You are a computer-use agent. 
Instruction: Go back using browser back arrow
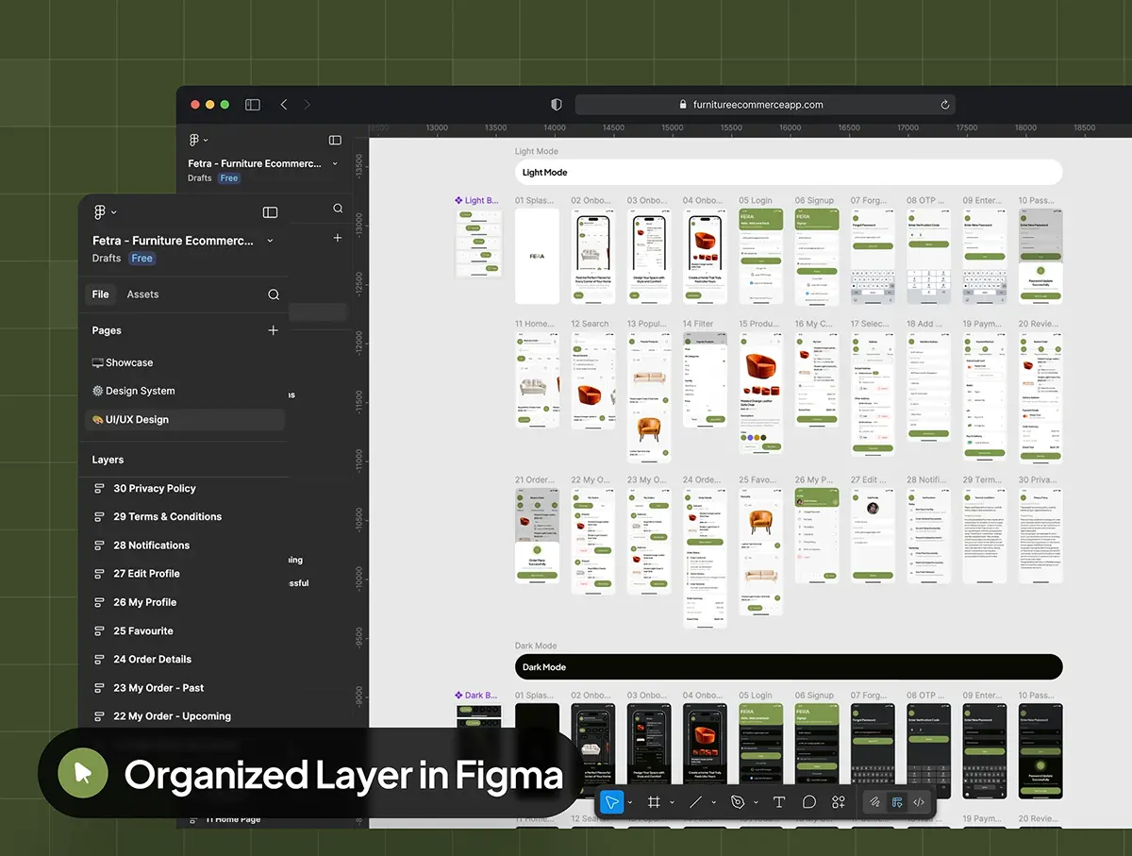point(284,105)
